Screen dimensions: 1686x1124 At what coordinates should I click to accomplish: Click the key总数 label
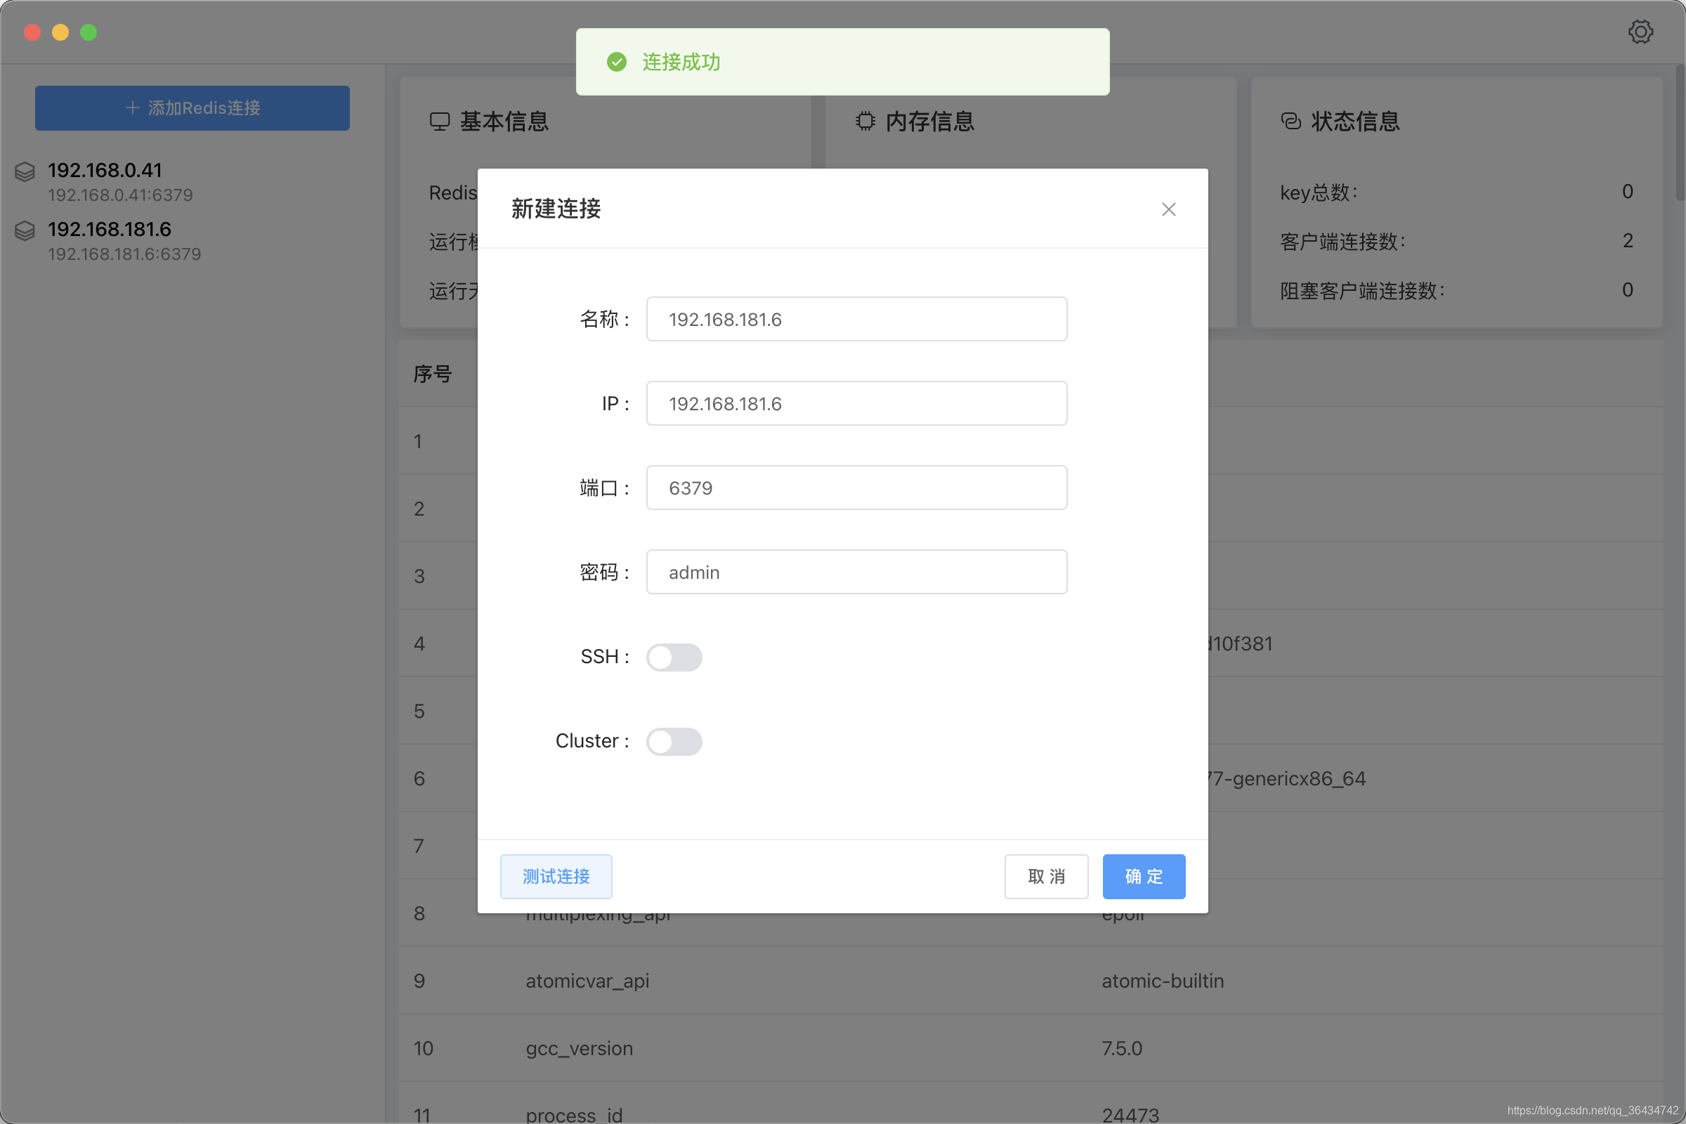[x=1319, y=192]
